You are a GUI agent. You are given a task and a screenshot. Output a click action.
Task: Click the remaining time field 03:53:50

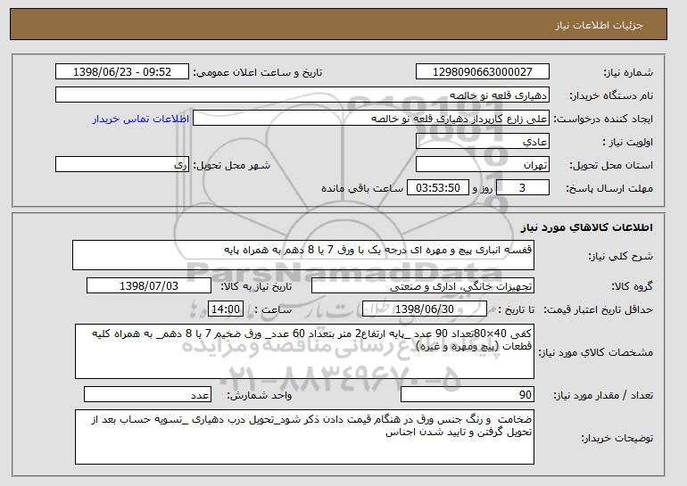point(438,188)
